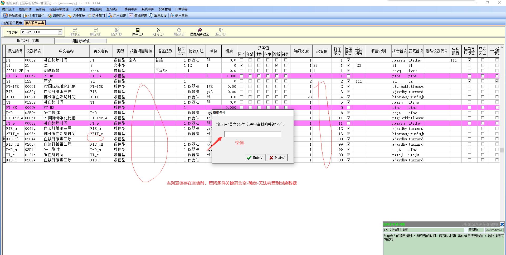Screen dimensions: 506x255
Task: Select the 20211125 standard code cell
Action: pyautogui.click(x=15, y=71)
